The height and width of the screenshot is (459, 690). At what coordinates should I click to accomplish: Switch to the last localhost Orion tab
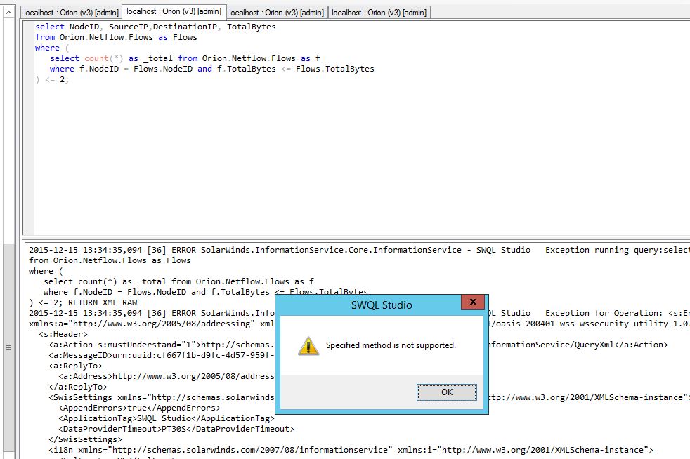379,13
